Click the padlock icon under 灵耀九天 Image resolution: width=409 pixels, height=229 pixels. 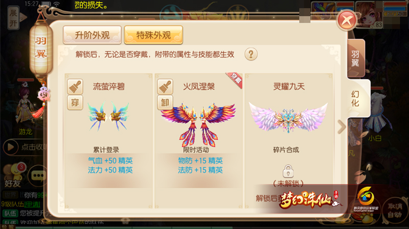[x=288, y=171]
